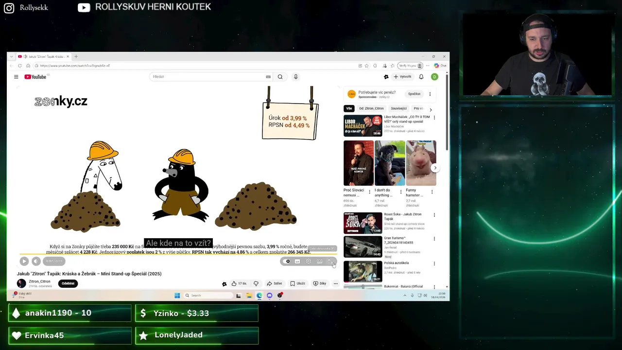Add the page to browser favorites with the star
622x350 pixels.
pos(367,66)
